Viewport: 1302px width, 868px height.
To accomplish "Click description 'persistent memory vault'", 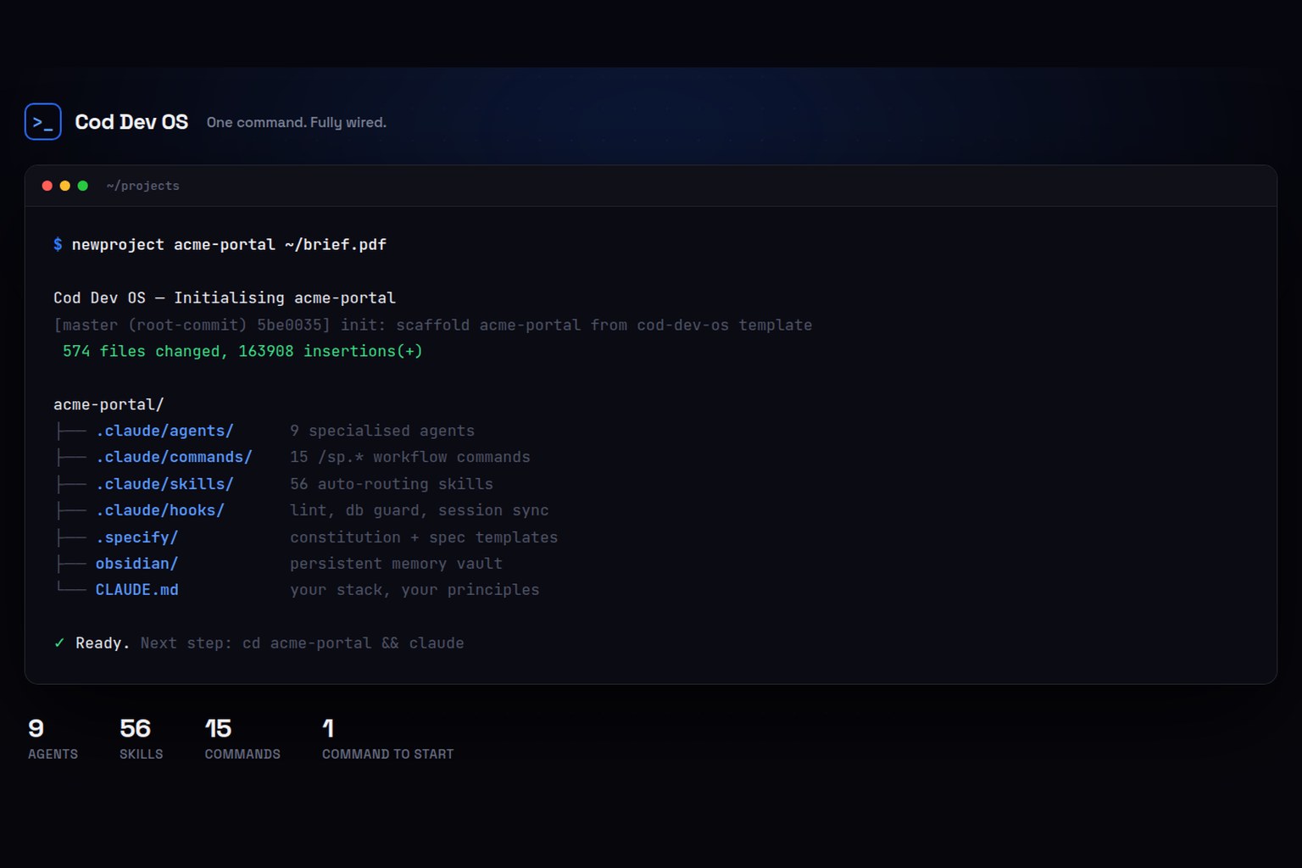I will (396, 564).
